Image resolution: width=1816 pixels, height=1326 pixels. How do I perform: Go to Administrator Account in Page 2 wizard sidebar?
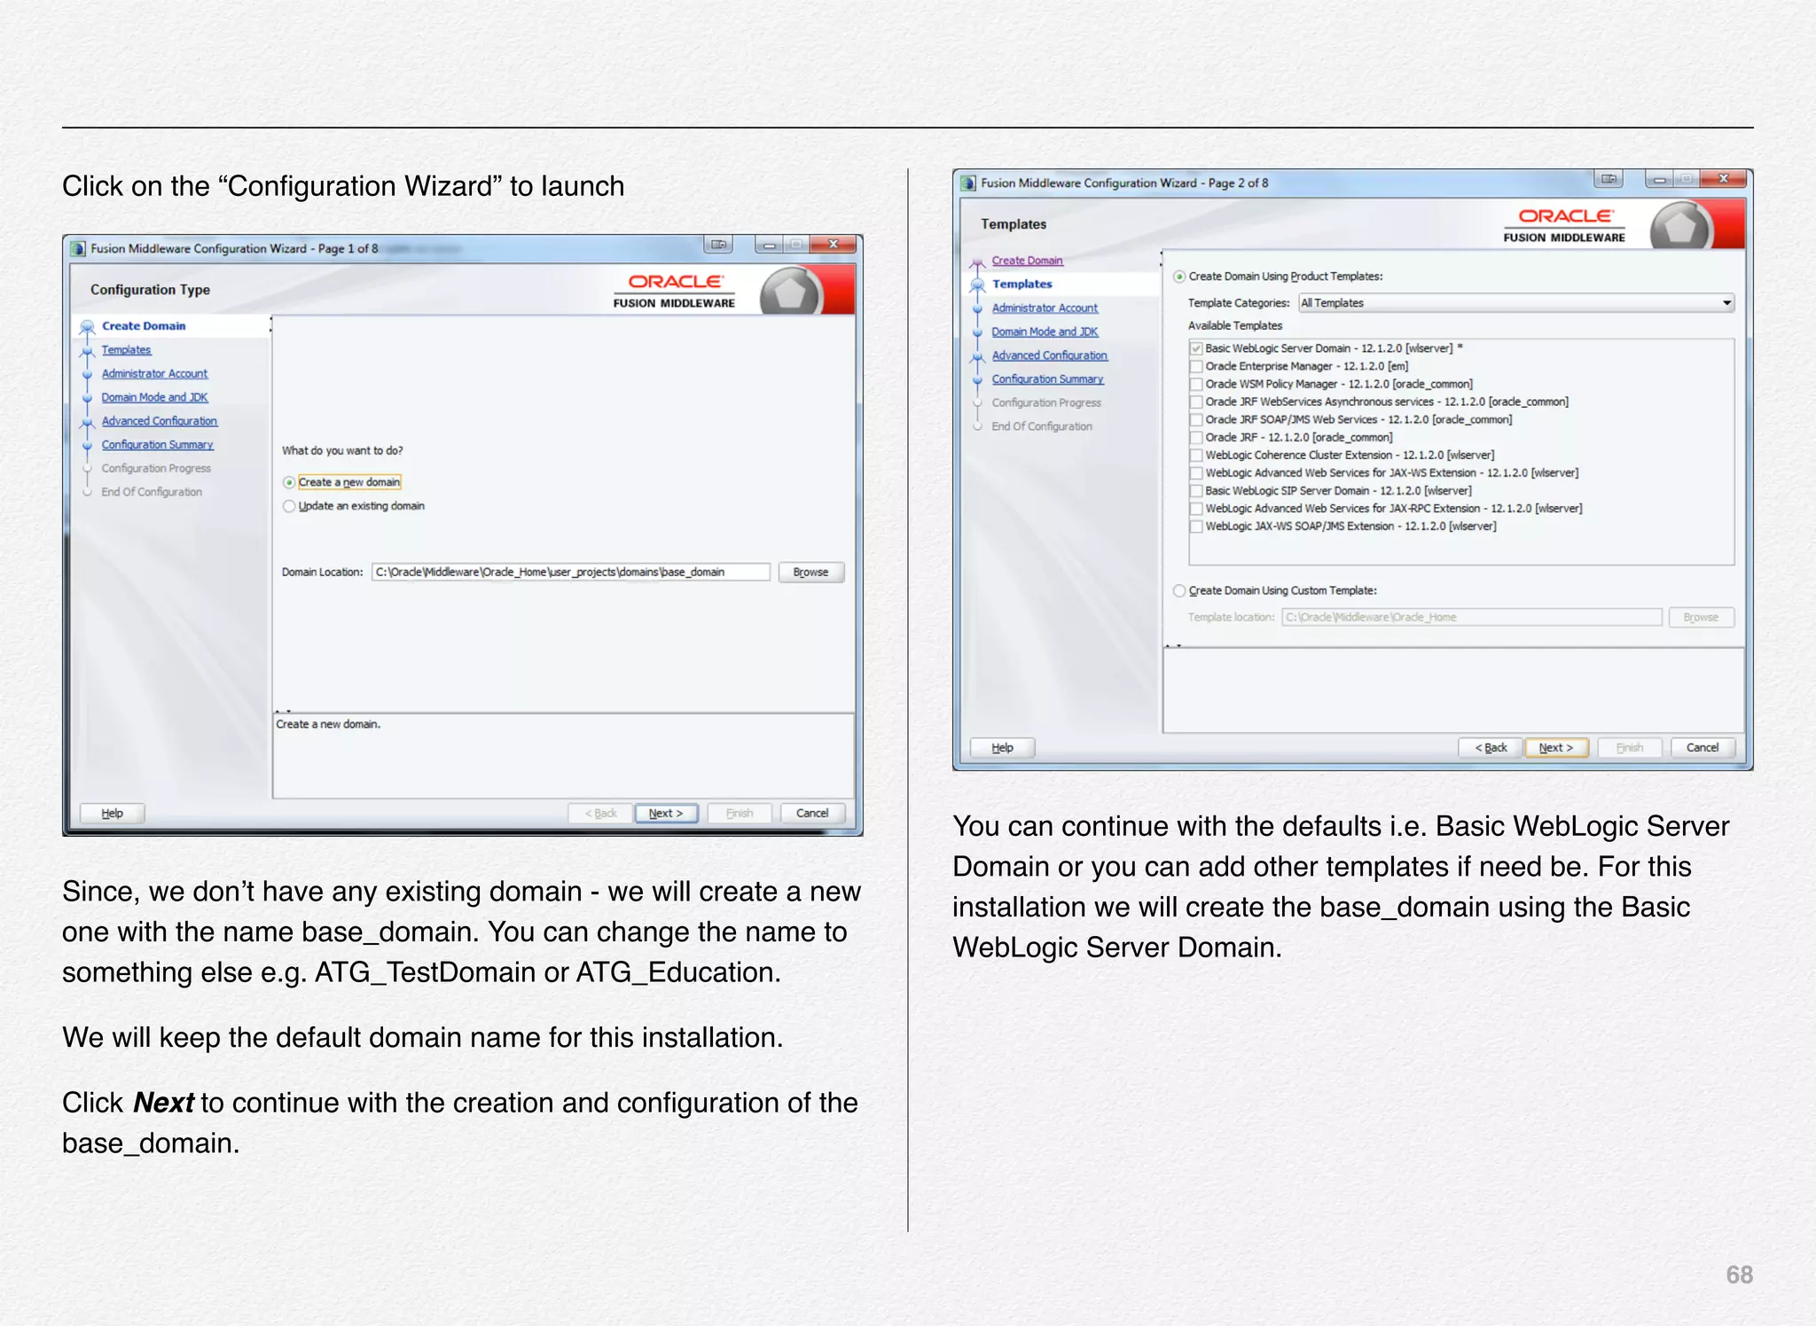(x=1045, y=308)
